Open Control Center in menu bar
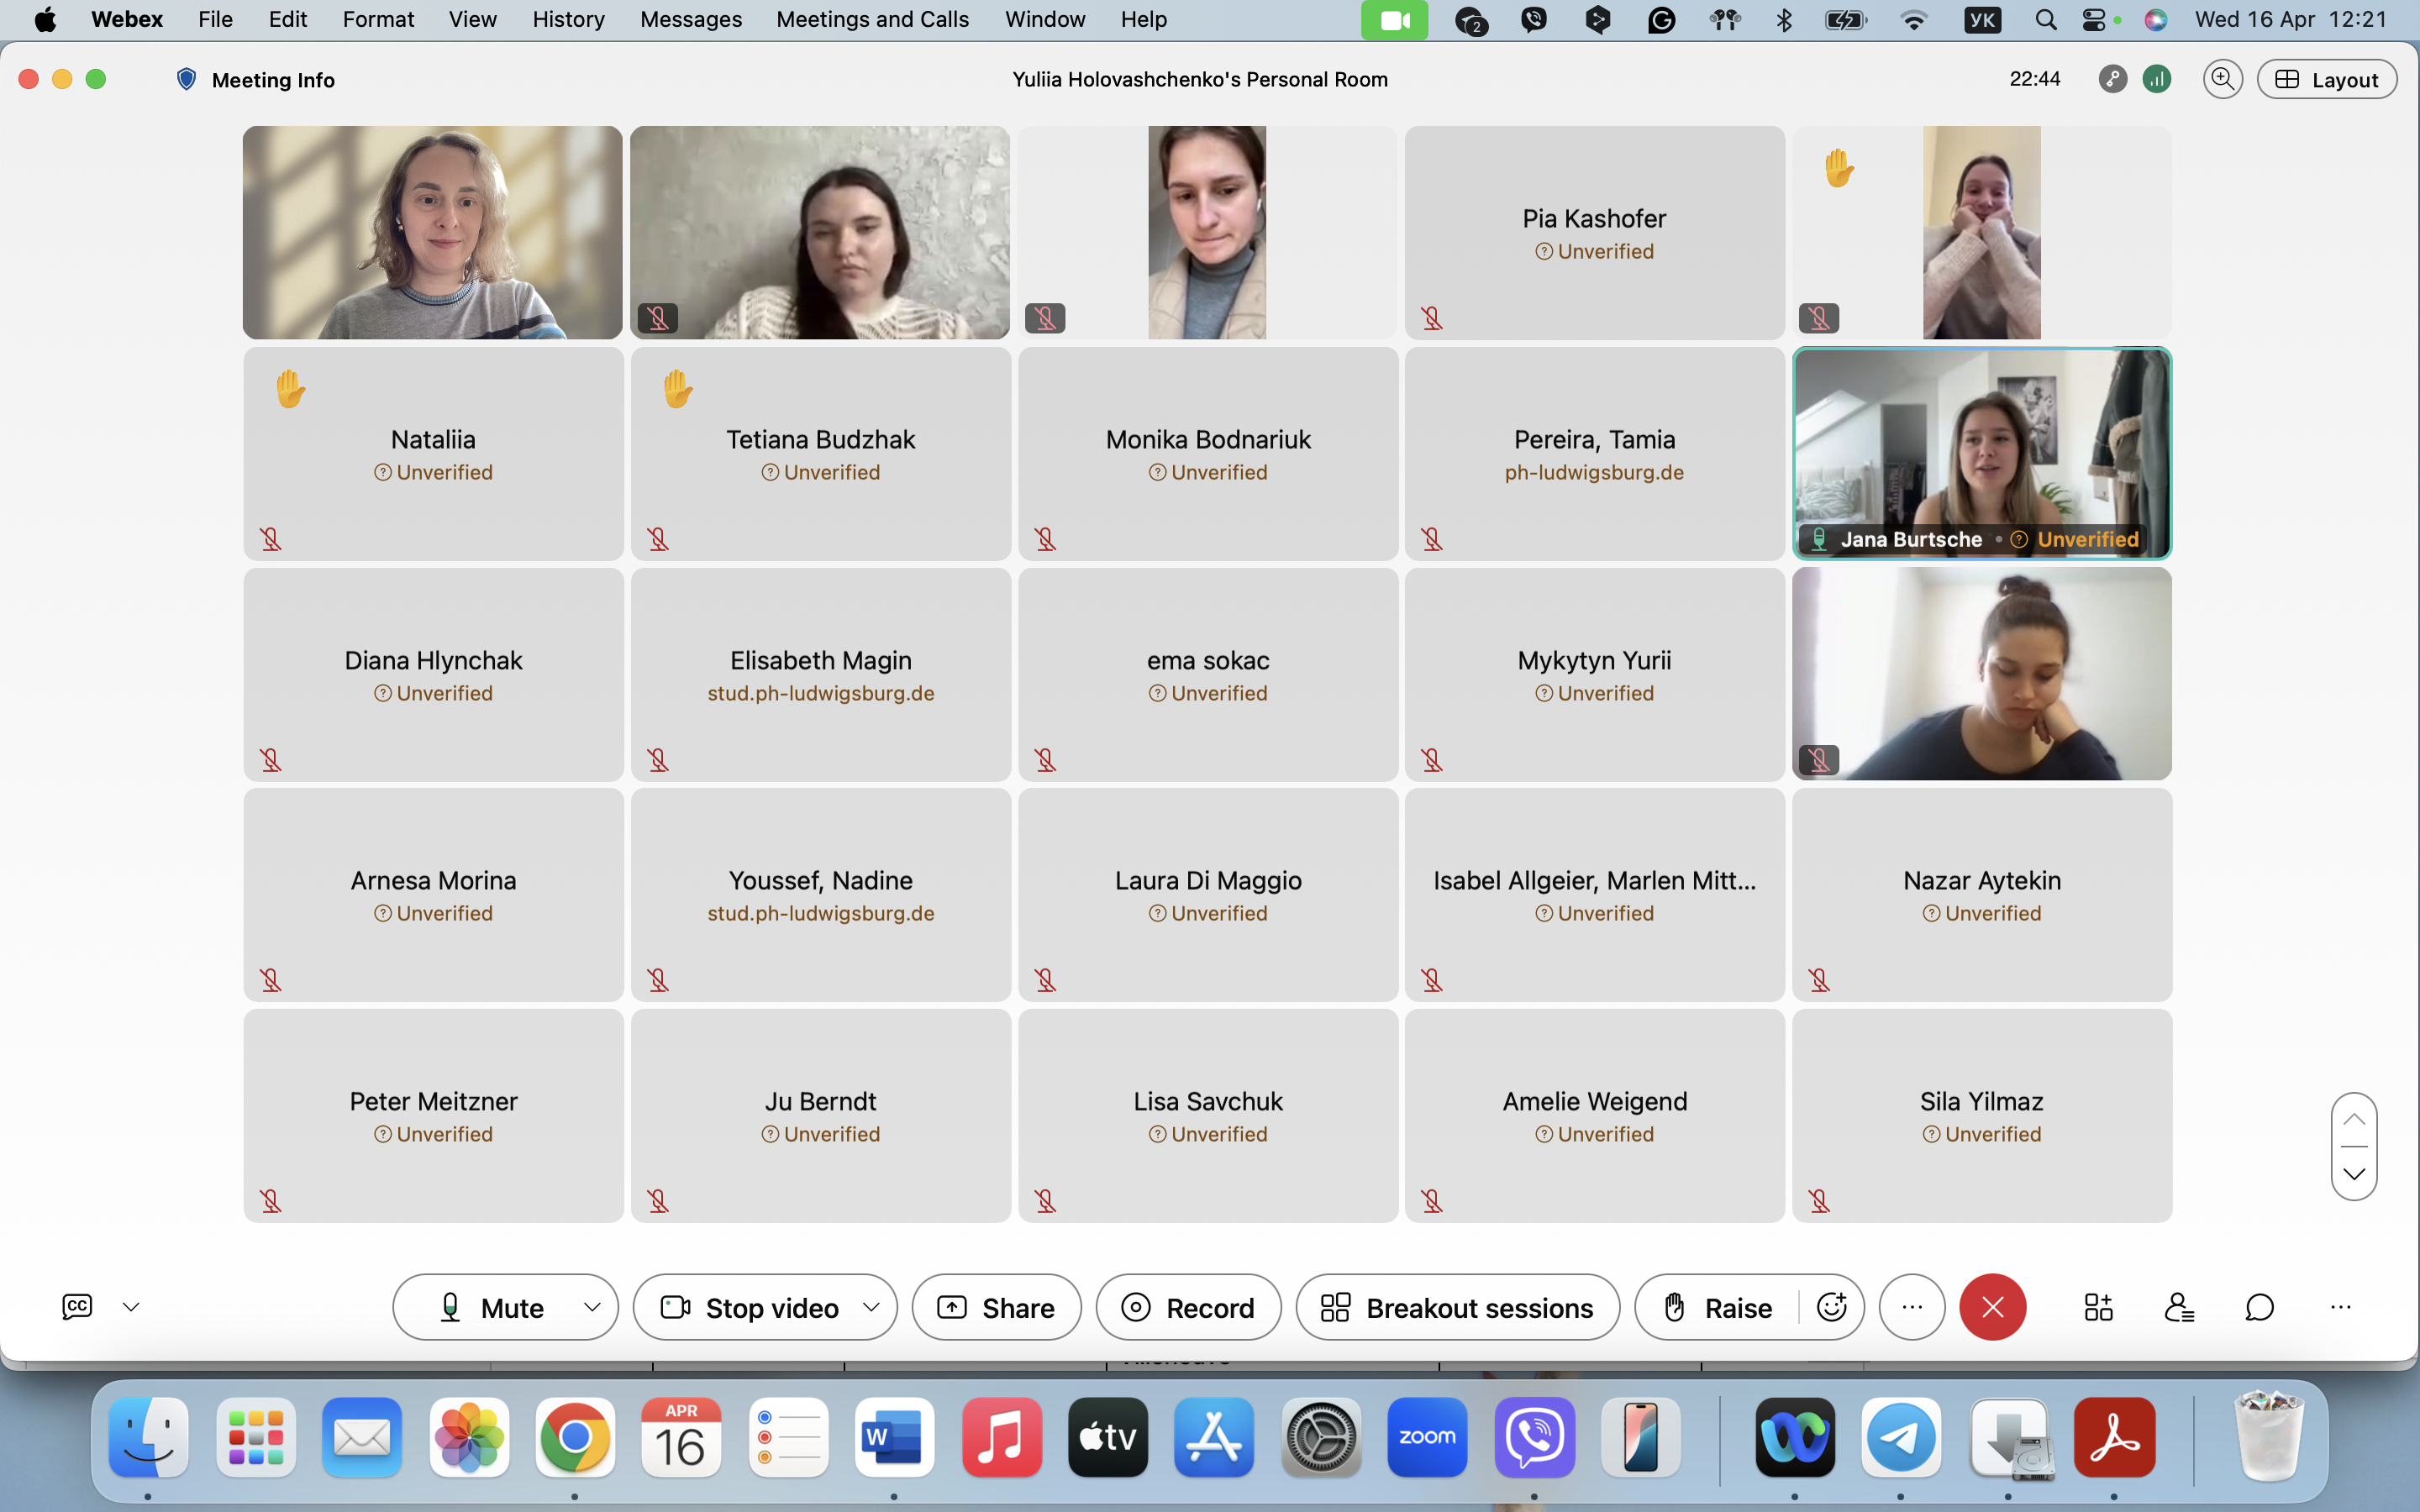Image resolution: width=2420 pixels, height=1512 pixels. [x=2093, y=19]
